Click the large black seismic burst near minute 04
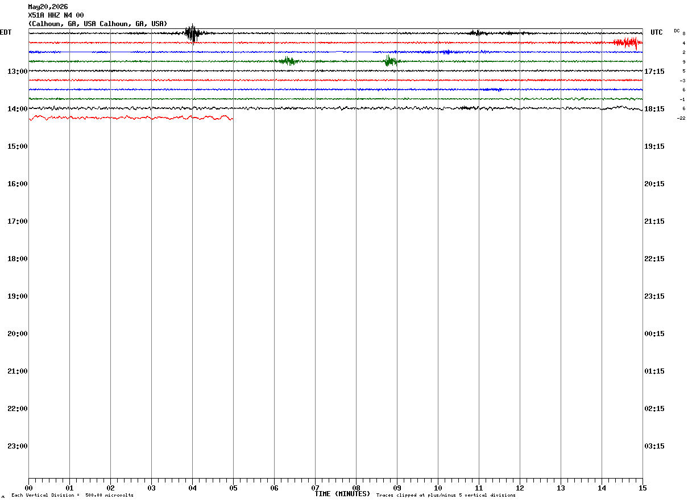Screen dimensions: 688x503 point(193,33)
